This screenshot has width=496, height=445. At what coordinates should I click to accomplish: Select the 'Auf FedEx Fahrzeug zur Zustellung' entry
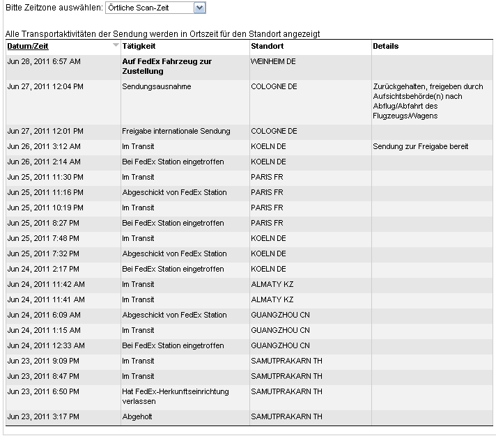pyautogui.click(x=166, y=66)
